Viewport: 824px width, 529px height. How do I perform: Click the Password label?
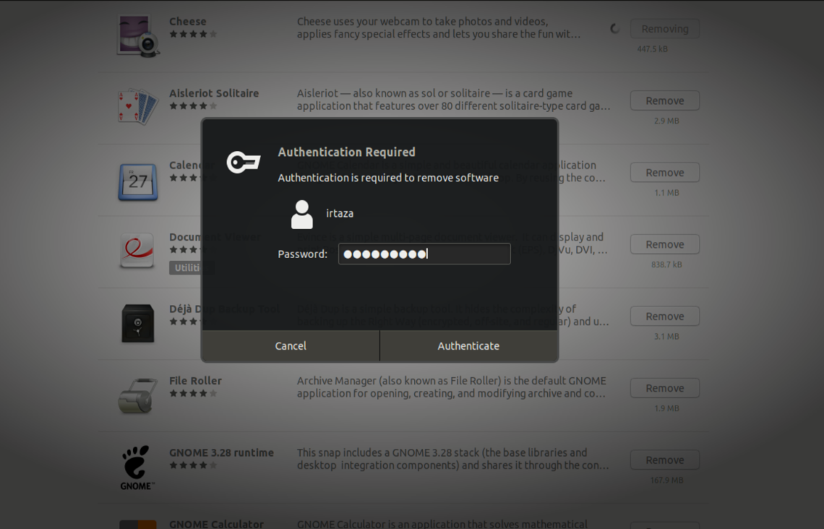[x=303, y=254]
